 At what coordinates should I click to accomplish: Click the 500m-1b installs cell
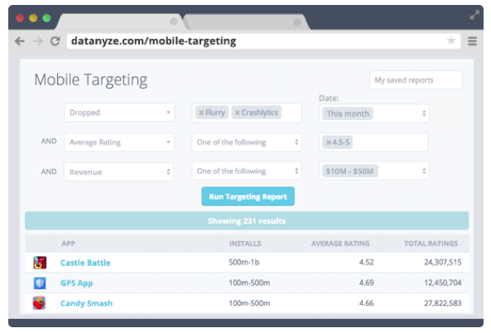coord(244,263)
